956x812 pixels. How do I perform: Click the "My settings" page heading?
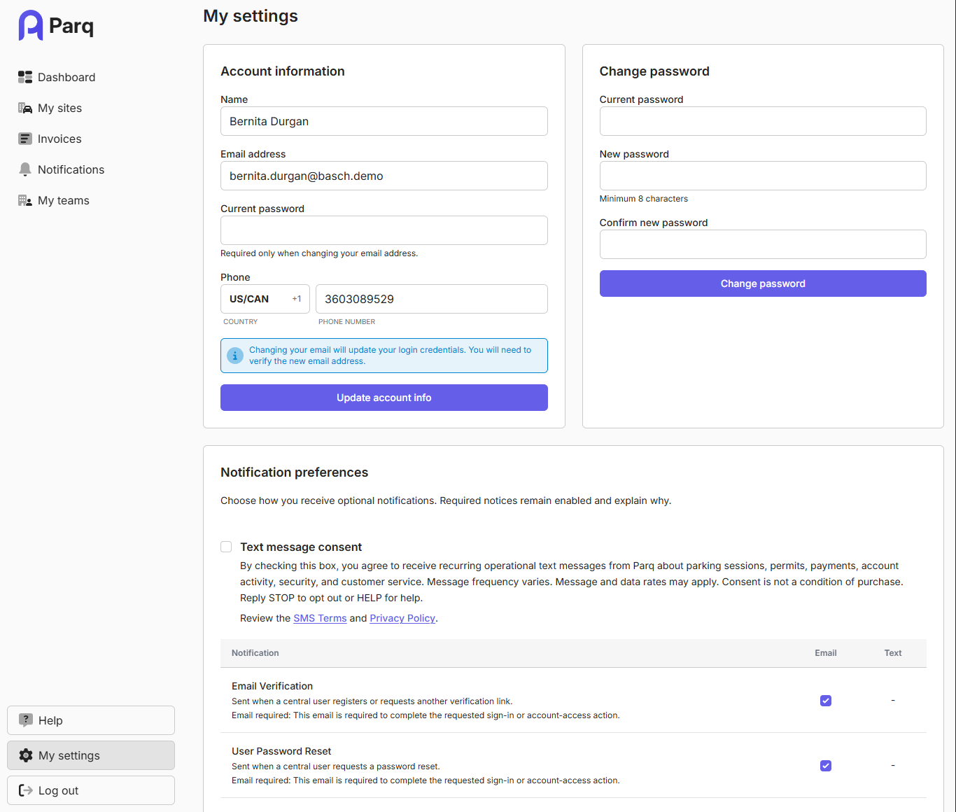[x=251, y=16]
